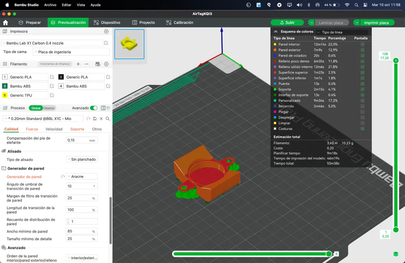Open dropdown arrow beside Laminar placa
405x263 pixels.
[311, 23]
